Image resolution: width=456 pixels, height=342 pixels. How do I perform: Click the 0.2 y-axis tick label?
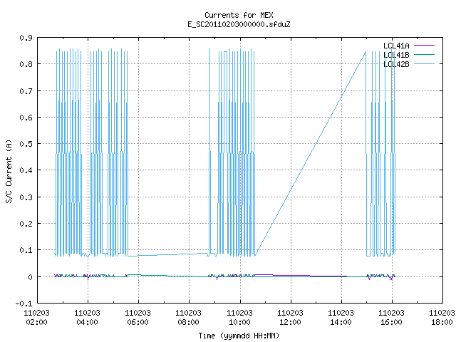click(26, 224)
